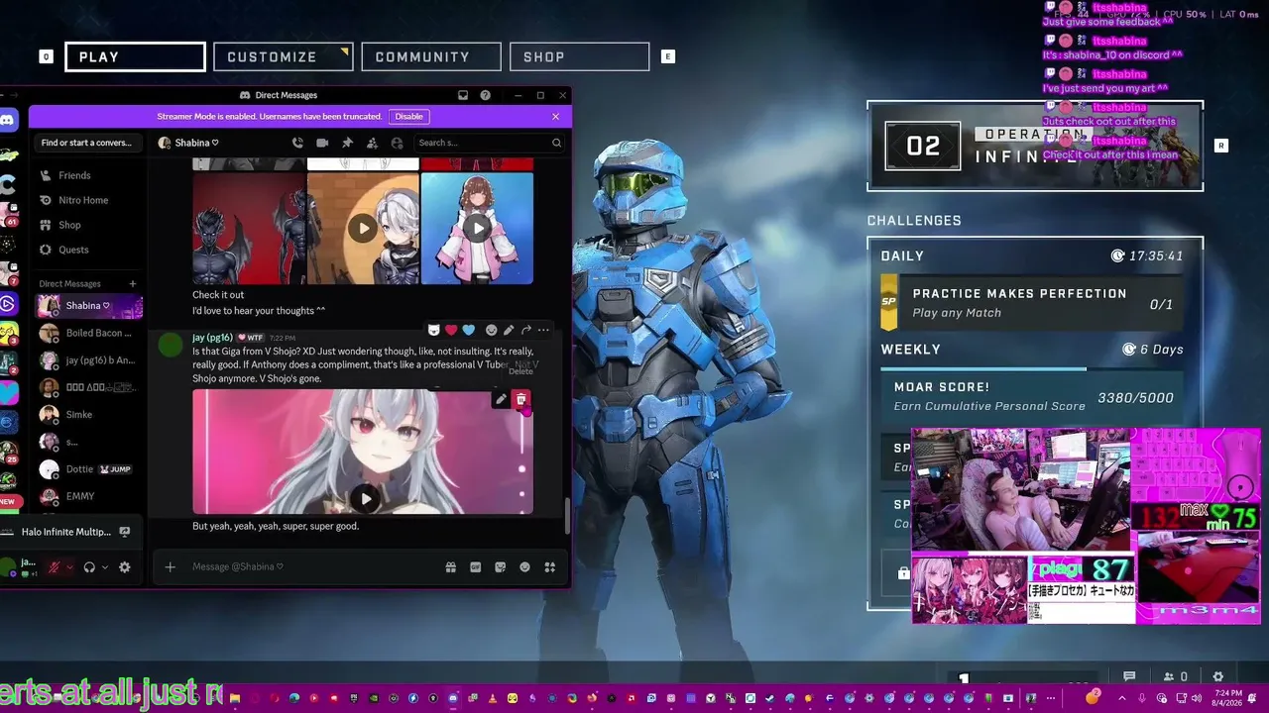This screenshot has height=713, width=1269.
Task: Play the pink jacket girl video
Action: 478,229
